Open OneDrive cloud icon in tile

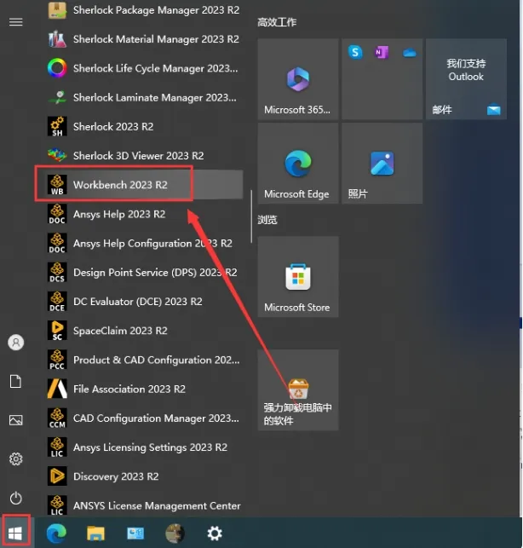click(410, 53)
